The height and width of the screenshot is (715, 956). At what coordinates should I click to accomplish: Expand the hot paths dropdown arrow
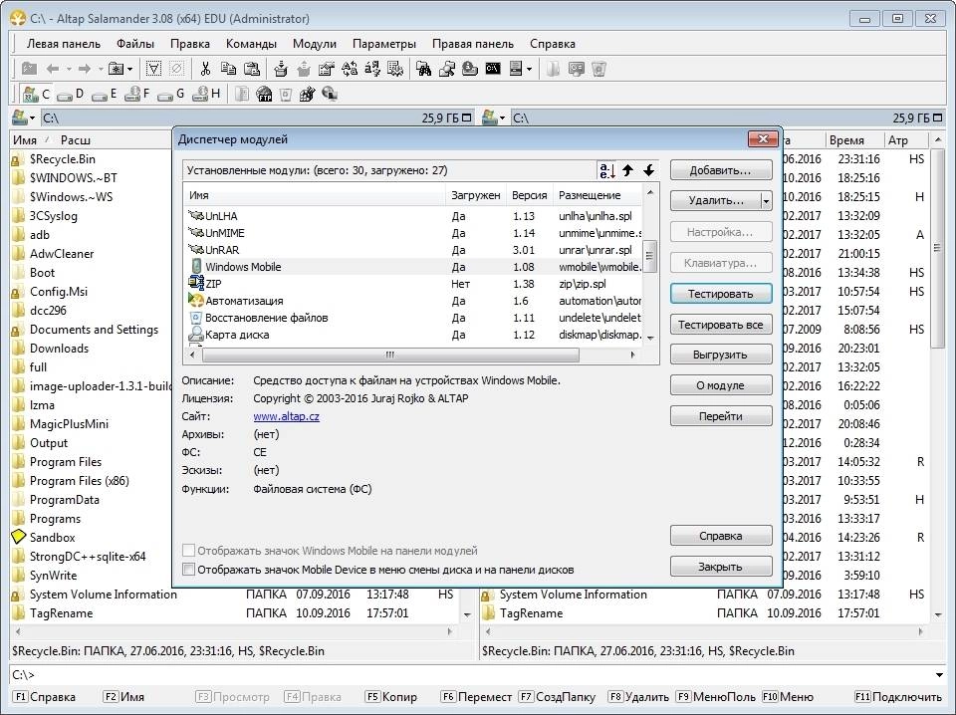point(129,69)
